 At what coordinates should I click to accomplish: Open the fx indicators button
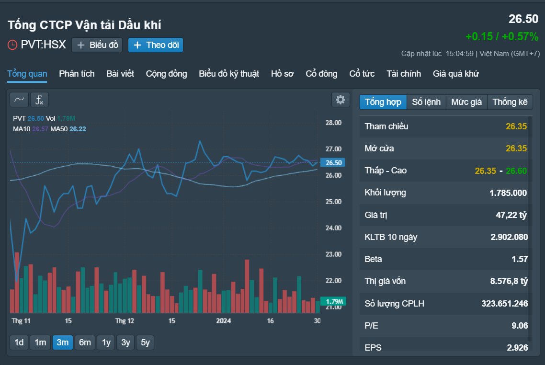click(39, 100)
